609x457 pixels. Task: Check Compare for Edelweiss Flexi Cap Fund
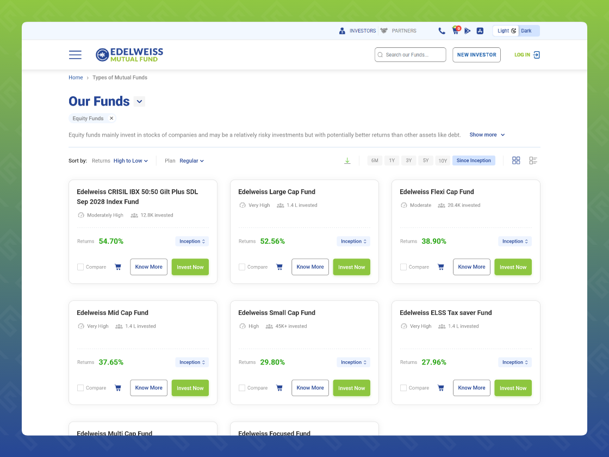[403, 267]
